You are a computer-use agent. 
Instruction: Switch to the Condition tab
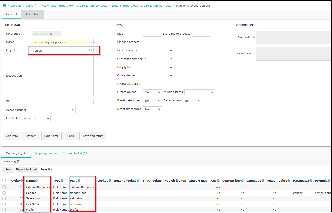33,14
